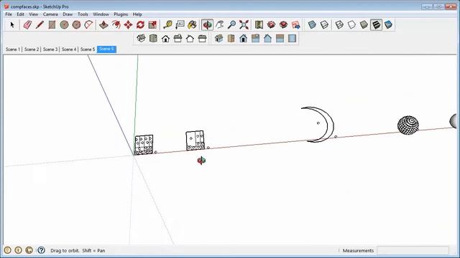Select the Push/Pull tool
The height and width of the screenshot is (258, 460).
point(103,25)
